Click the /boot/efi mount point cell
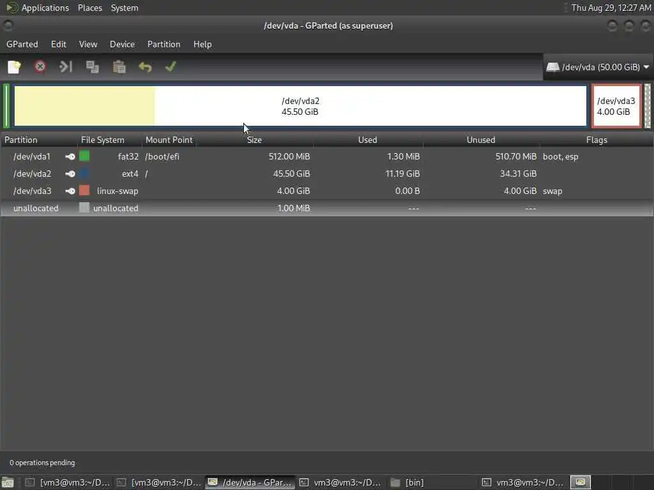 162,157
